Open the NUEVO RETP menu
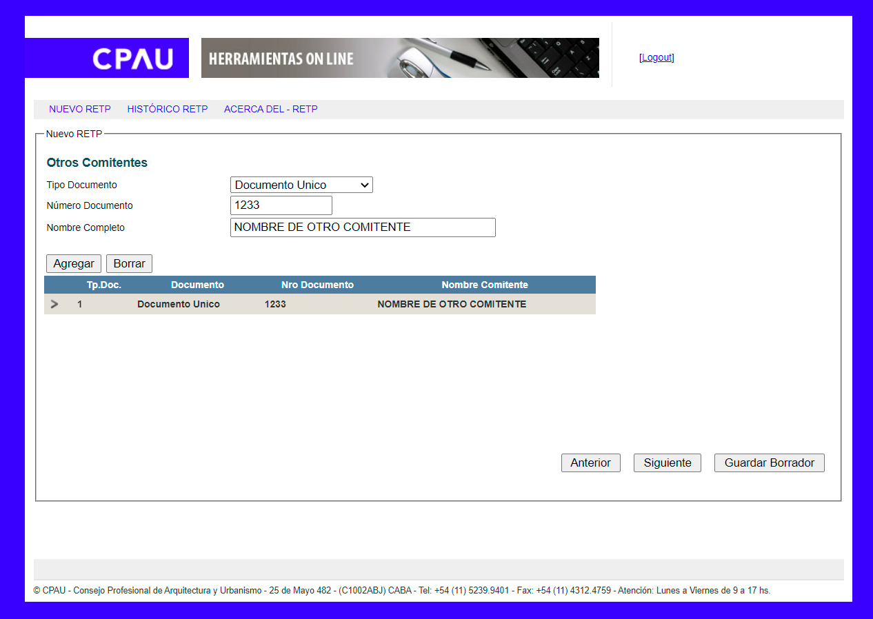The image size is (873, 619). (80, 109)
